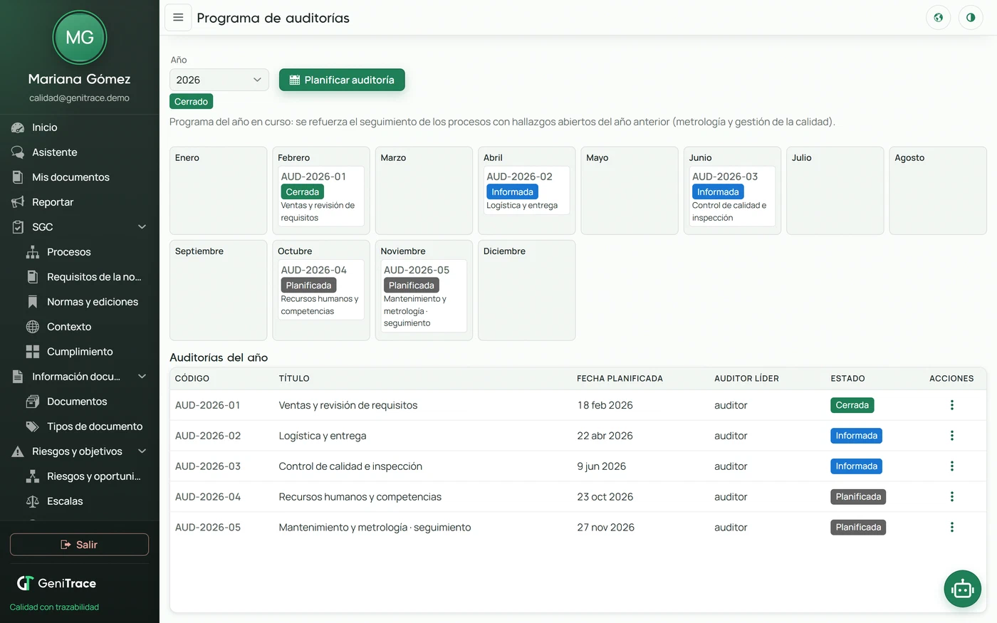997x623 pixels.
Task: Click 'Logística y entrega' table title
Action: (x=323, y=436)
